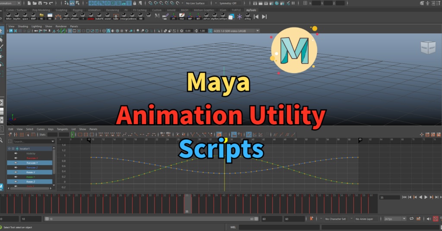Click the Play forwards button

(426, 197)
